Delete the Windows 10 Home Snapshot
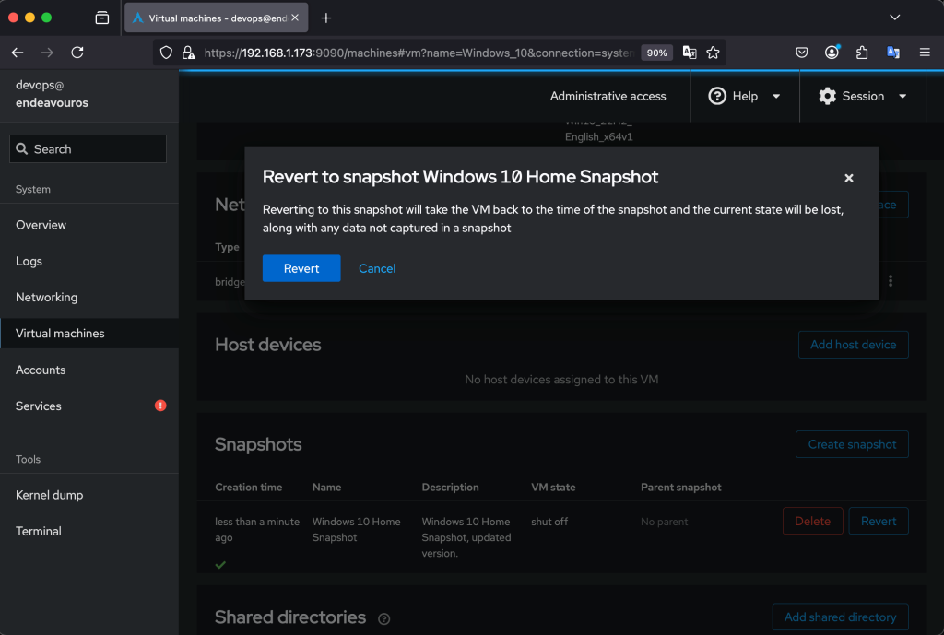This screenshot has height=635, width=944. [813, 522]
